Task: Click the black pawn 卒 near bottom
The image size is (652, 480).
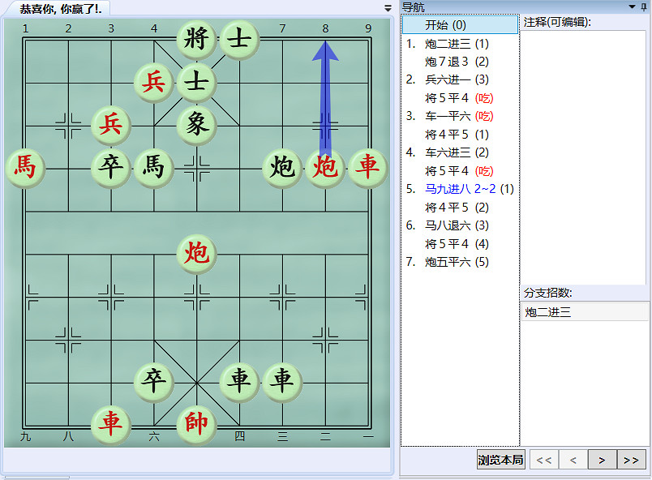Action: pyautogui.click(x=152, y=382)
